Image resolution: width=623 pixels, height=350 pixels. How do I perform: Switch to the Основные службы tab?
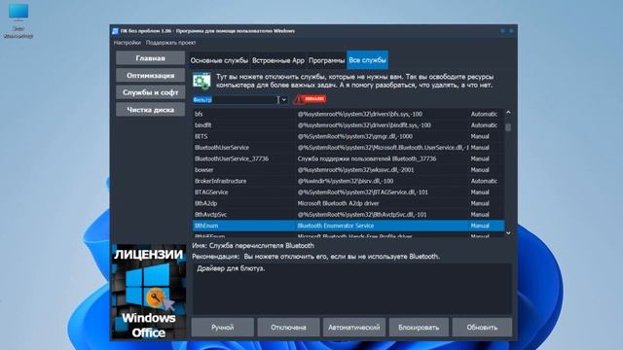click(x=219, y=60)
